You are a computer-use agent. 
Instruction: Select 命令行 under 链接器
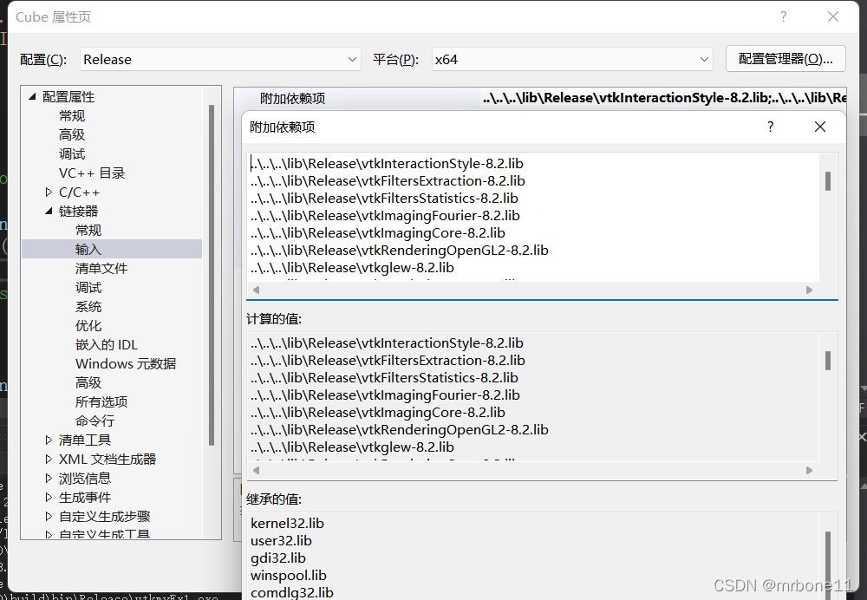(95, 421)
